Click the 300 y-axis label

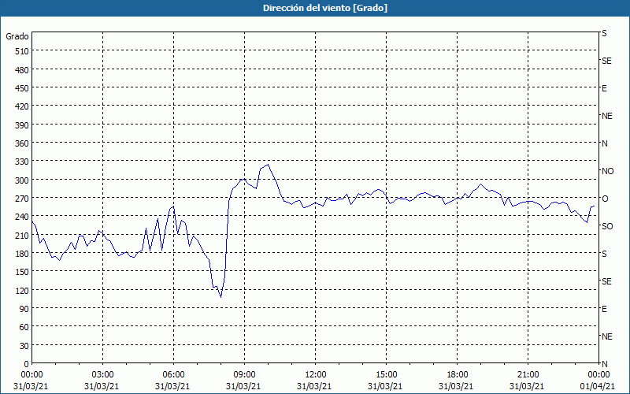tap(22, 180)
